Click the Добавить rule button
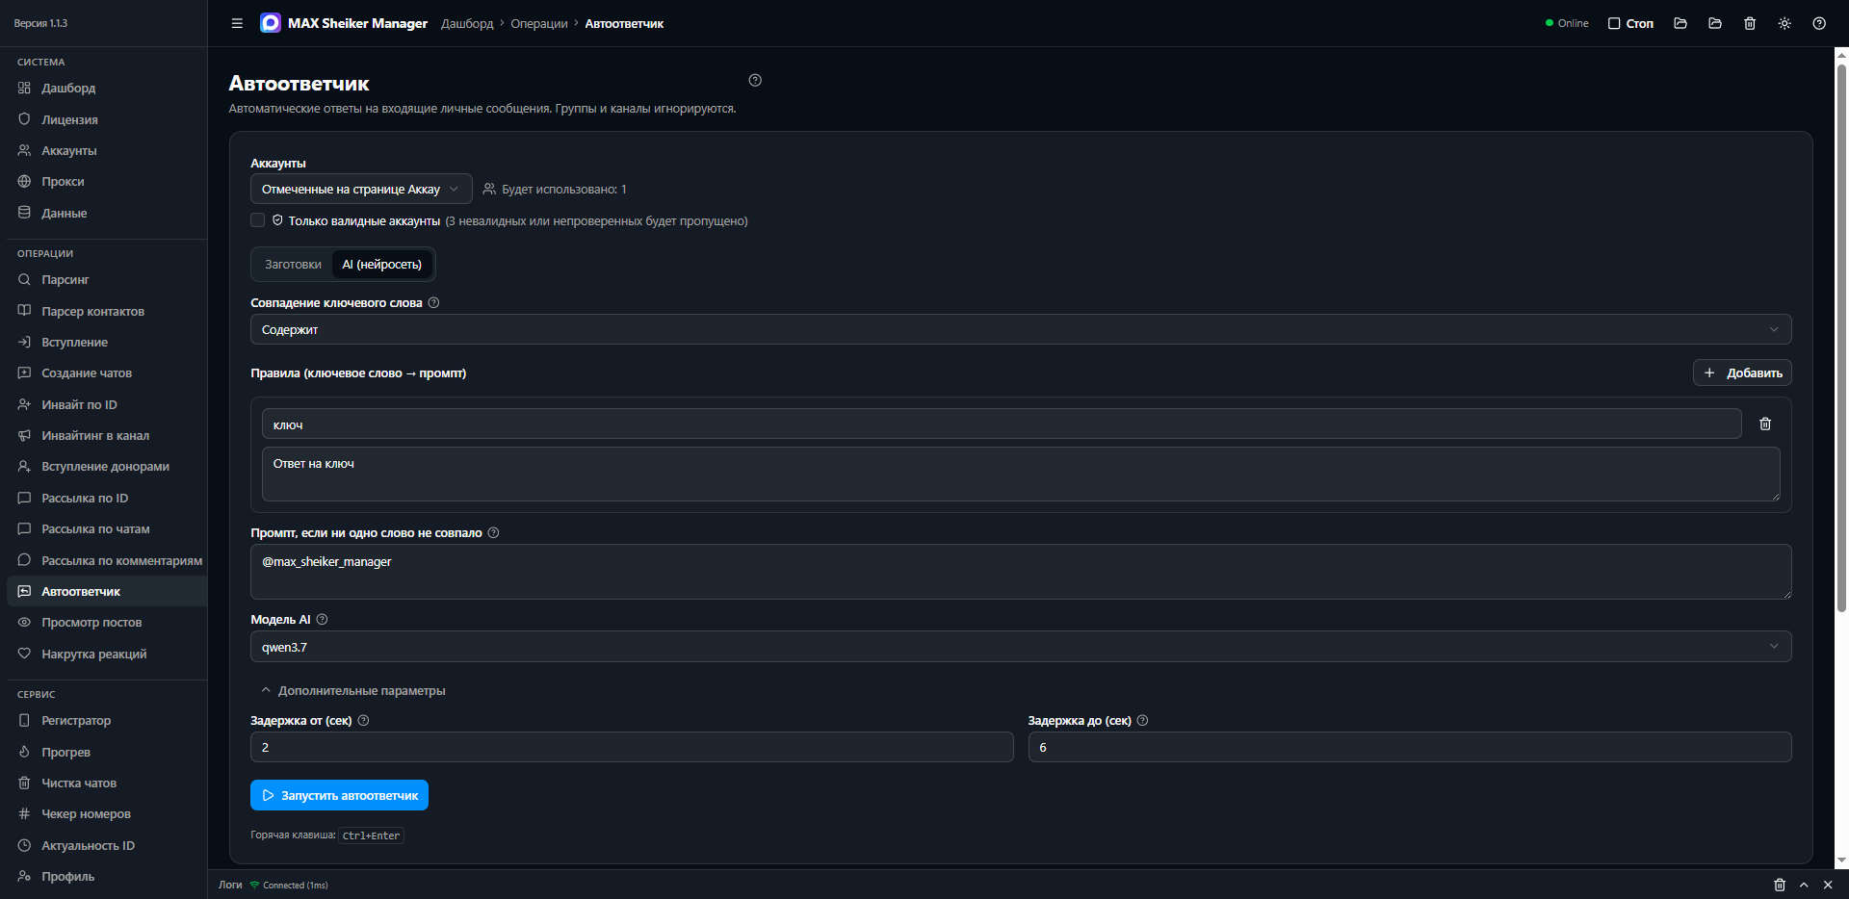This screenshot has width=1849, height=899. pos(1742,372)
